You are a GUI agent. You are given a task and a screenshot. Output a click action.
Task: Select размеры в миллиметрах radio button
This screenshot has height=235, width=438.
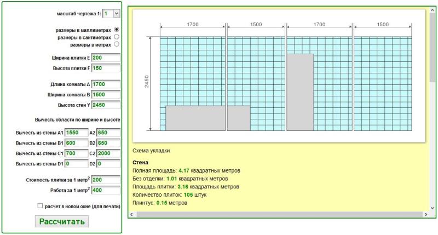[117, 30]
